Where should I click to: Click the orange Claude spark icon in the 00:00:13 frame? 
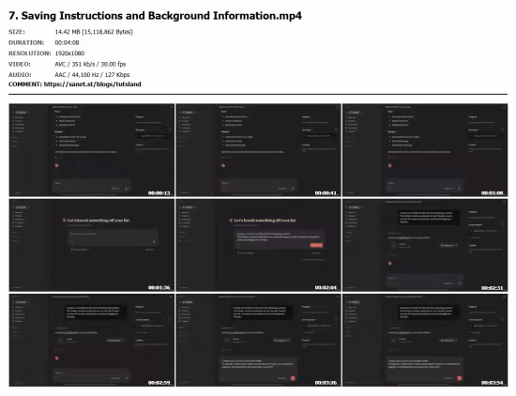(56, 165)
